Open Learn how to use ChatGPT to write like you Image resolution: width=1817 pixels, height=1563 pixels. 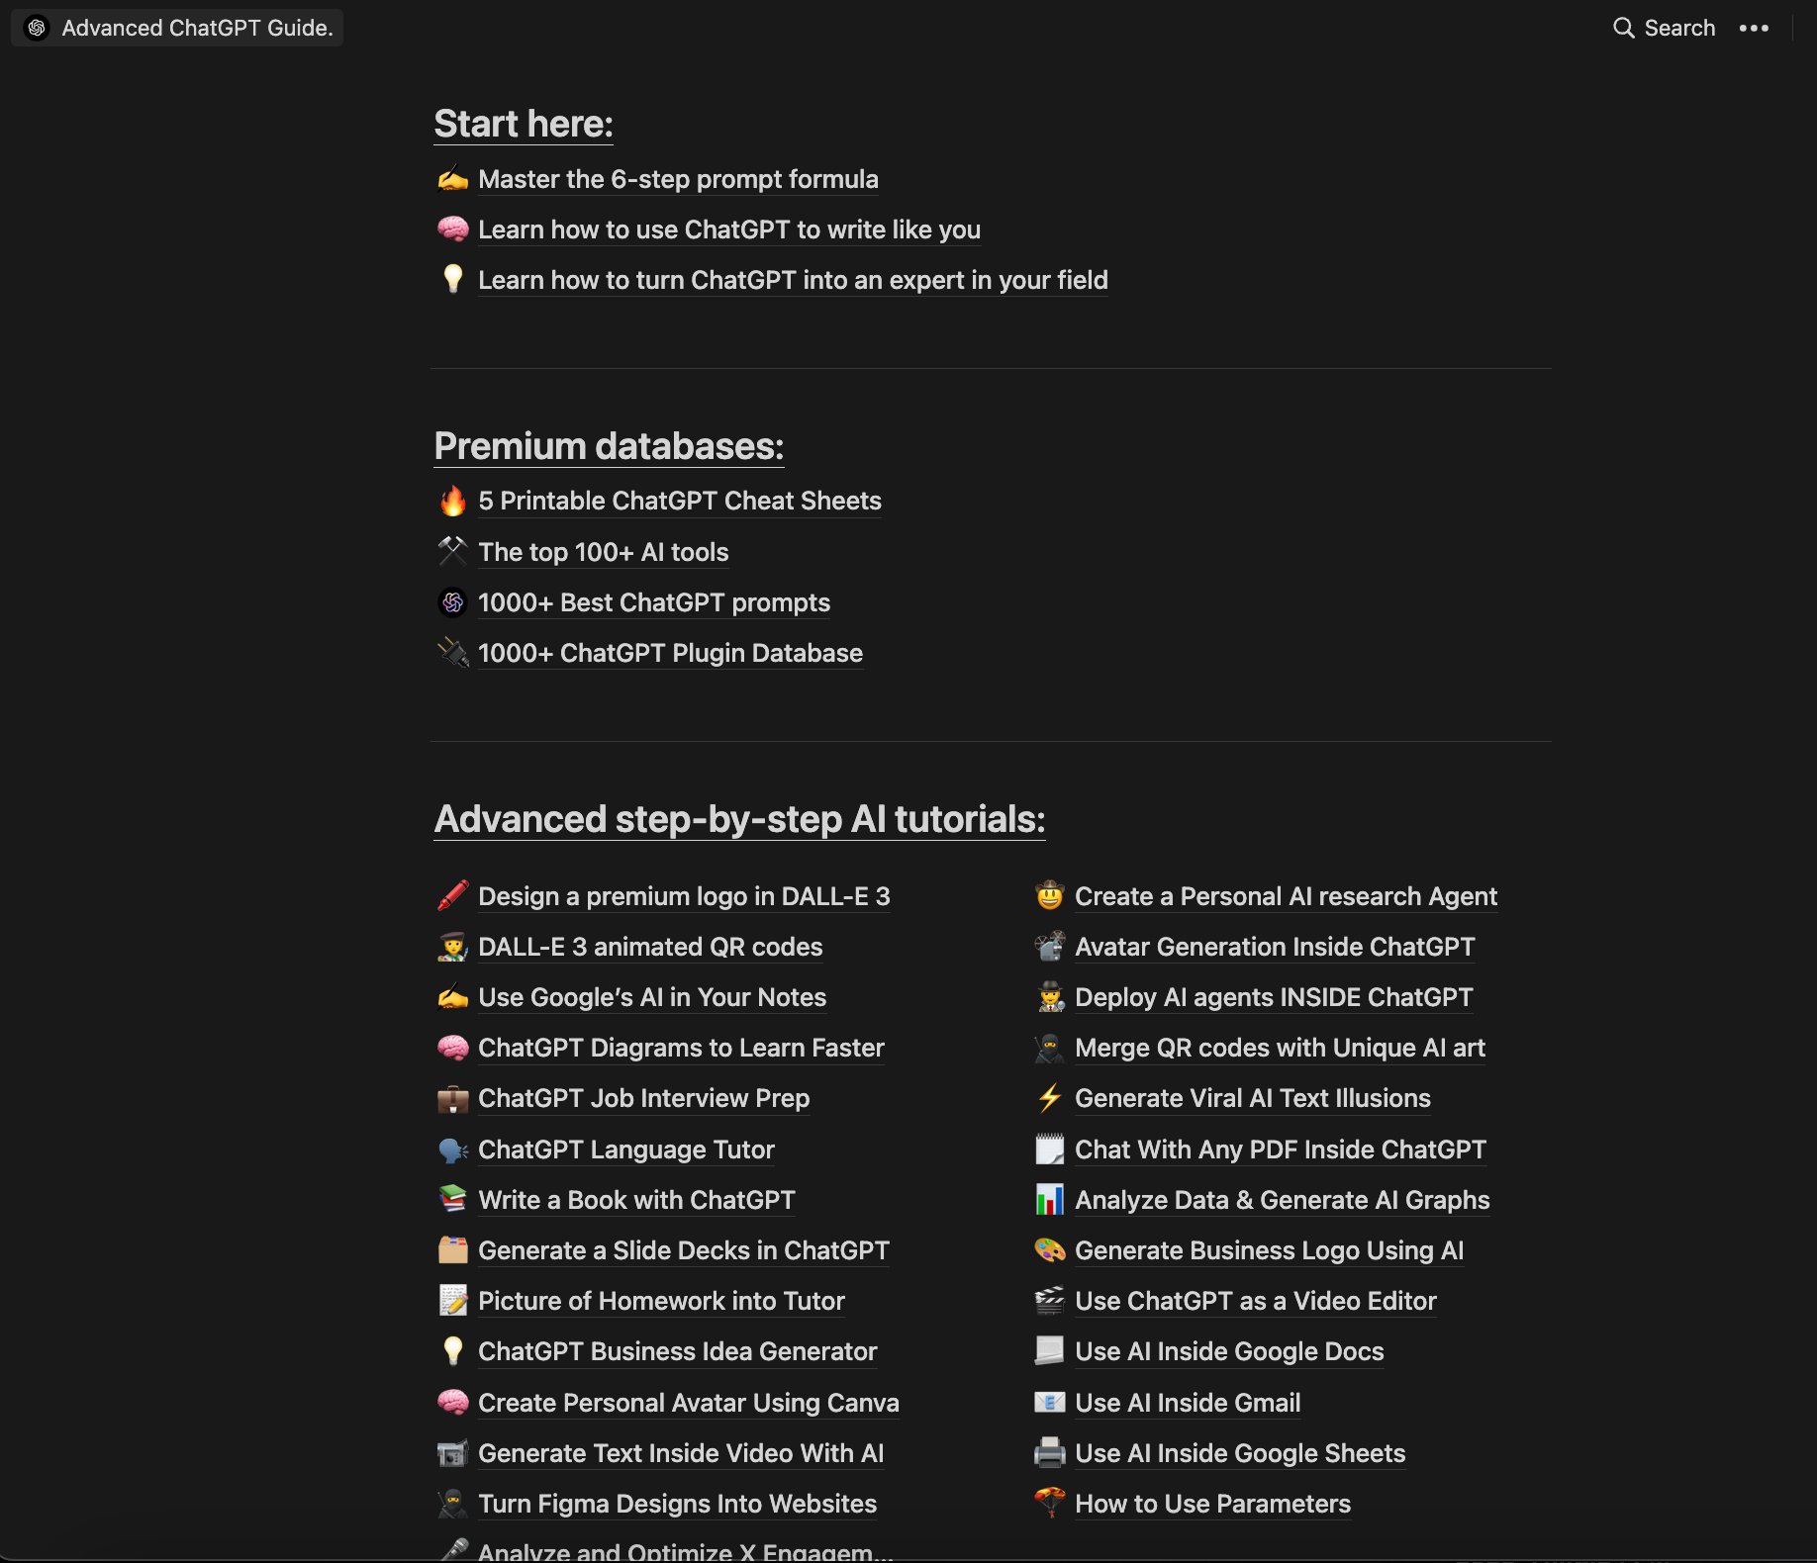[729, 230]
